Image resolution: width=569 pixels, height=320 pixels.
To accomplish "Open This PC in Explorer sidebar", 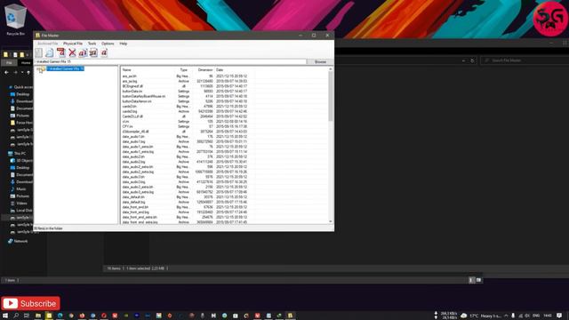I will [18, 154].
